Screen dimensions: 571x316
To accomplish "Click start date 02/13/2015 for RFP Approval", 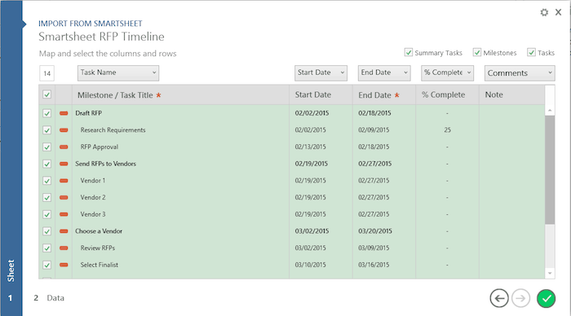I will click(310, 147).
